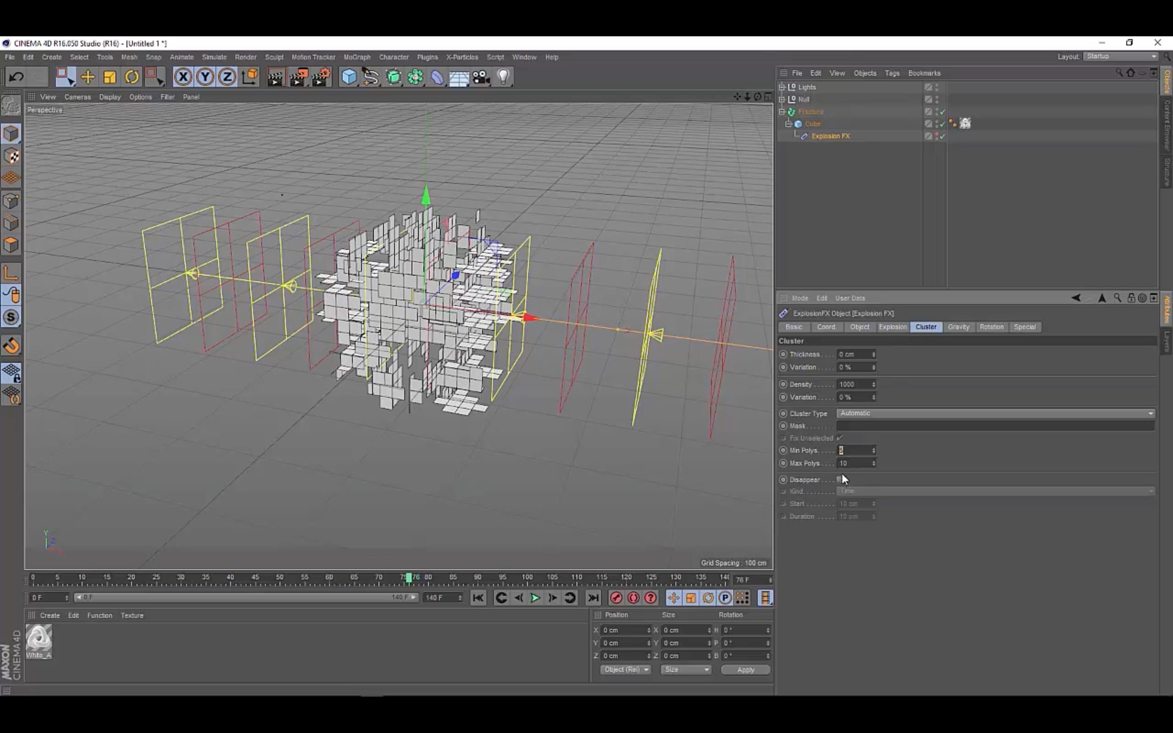
Task: Switch to the Gravity tab
Action: pos(958,327)
